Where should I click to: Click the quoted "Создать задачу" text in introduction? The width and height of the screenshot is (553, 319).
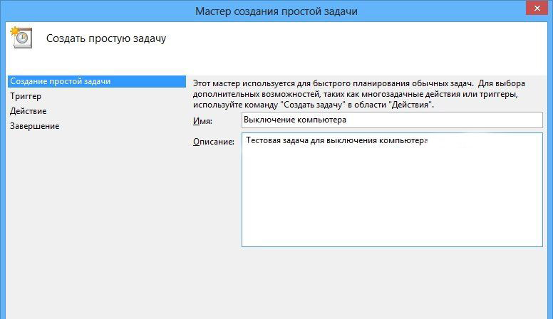pos(316,105)
